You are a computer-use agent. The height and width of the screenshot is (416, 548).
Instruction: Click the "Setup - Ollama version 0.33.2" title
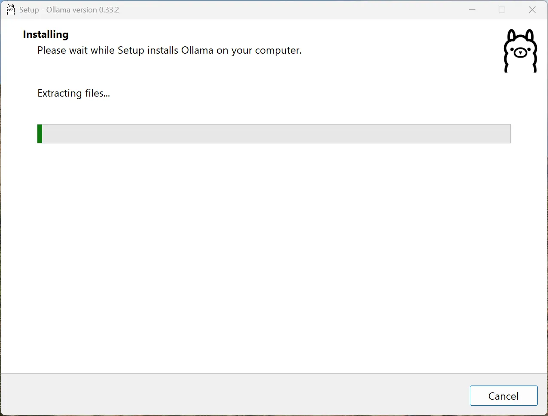click(x=69, y=10)
